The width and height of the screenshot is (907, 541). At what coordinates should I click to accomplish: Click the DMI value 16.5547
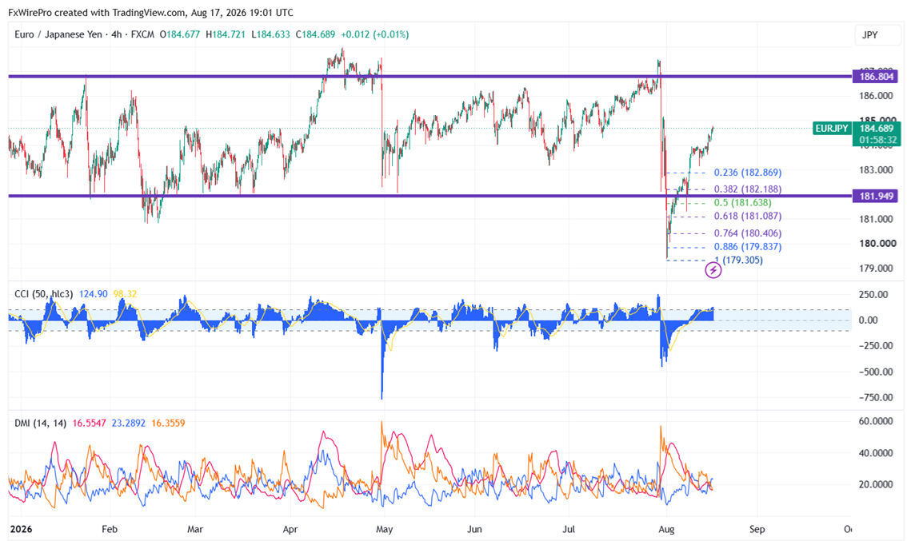click(89, 423)
